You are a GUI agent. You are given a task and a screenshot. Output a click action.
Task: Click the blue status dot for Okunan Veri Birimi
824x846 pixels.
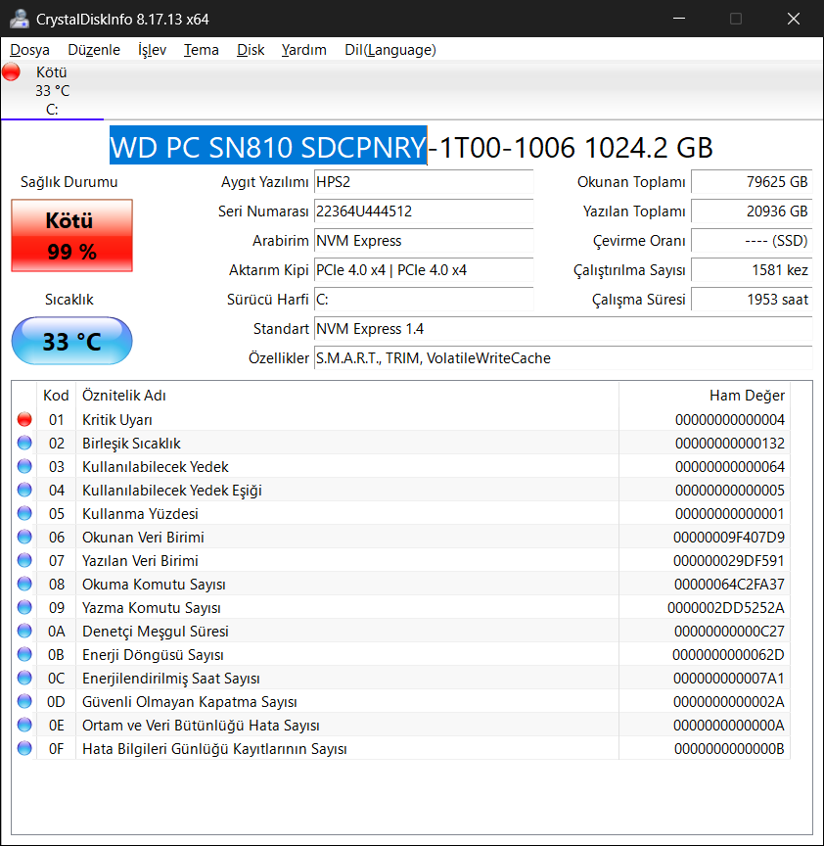coord(24,537)
